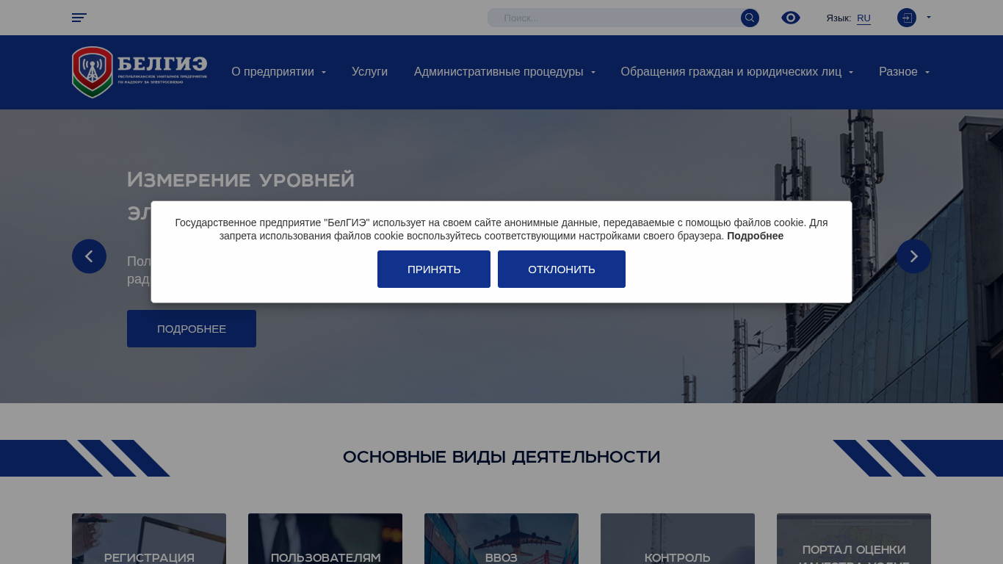Click the ОСНОВНЫЕ ВИДЫ ДЕЯТЕЛЬНОСТИ heading
1003x564 pixels.
coord(501,458)
